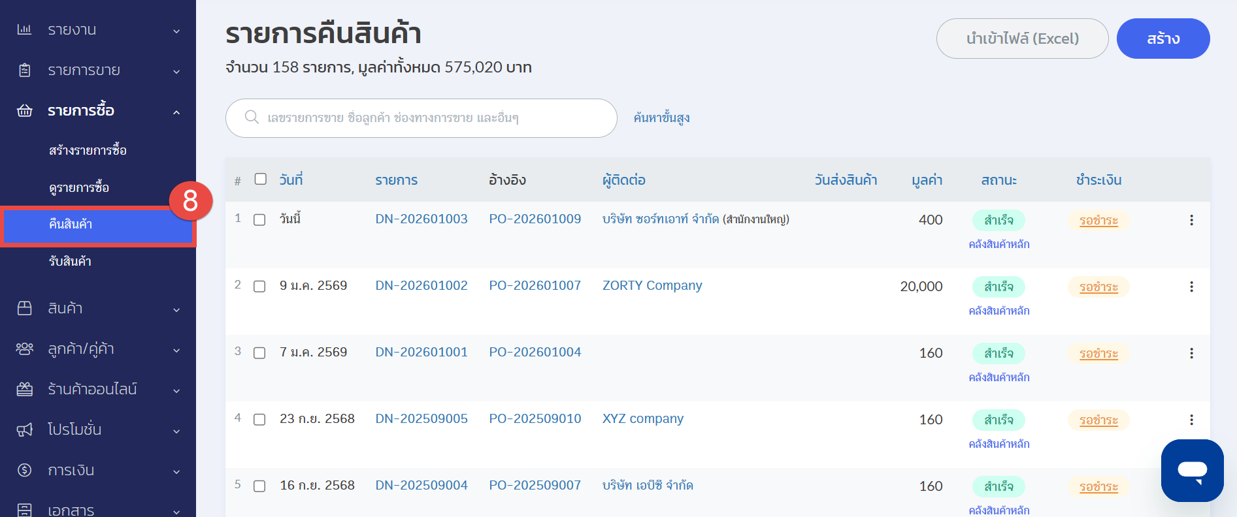Click the sales list clipboard icon
The height and width of the screenshot is (517, 1237).
(x=24, y=70)
